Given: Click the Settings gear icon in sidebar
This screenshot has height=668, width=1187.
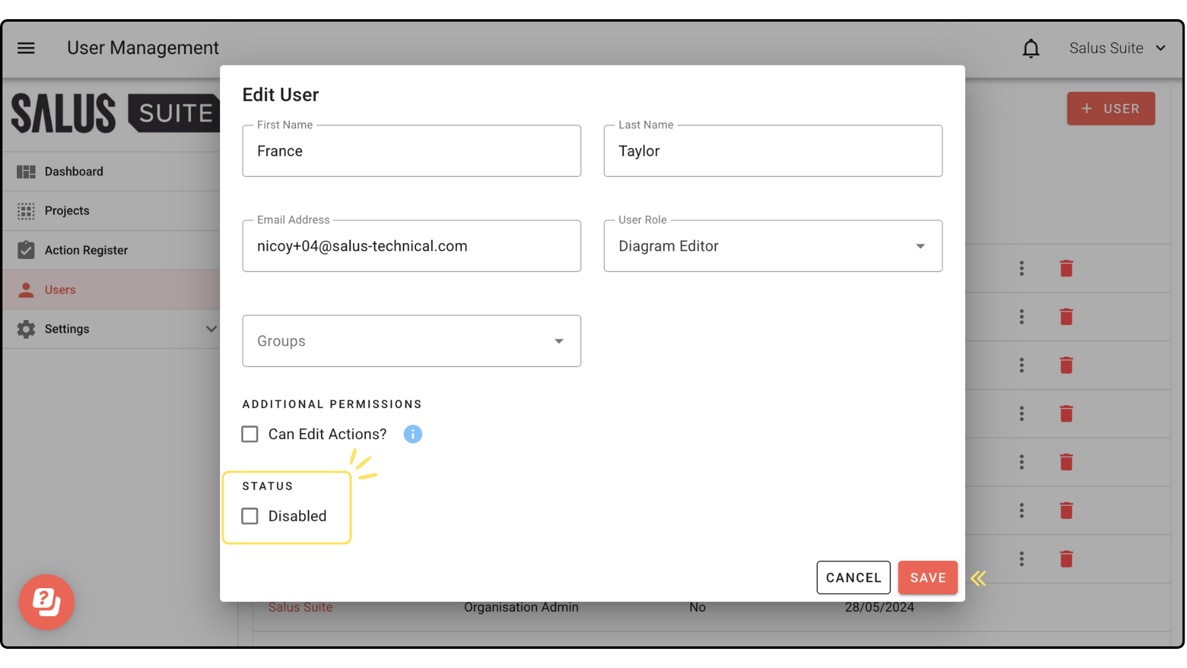Looking at the screenshot, I should click(x=26, y=329).
